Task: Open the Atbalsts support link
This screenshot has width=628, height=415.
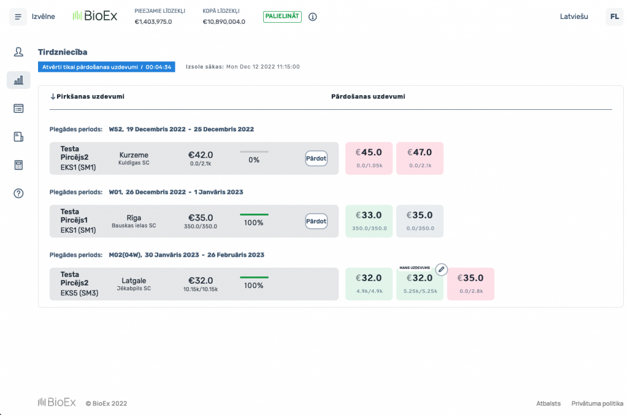Action: click(x=548, y=403)
